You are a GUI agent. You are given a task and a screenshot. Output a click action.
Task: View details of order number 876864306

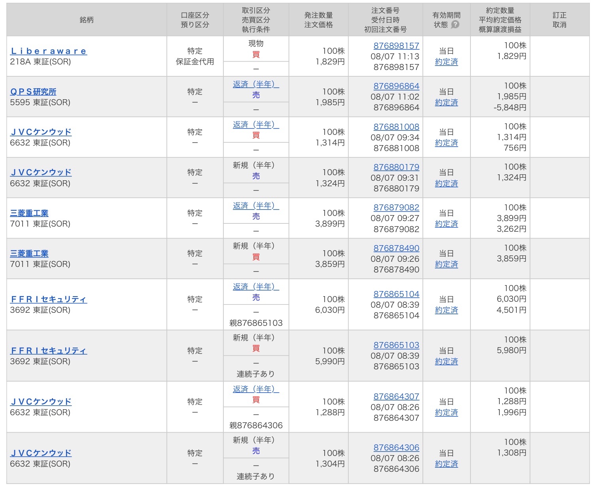(397, 447)
